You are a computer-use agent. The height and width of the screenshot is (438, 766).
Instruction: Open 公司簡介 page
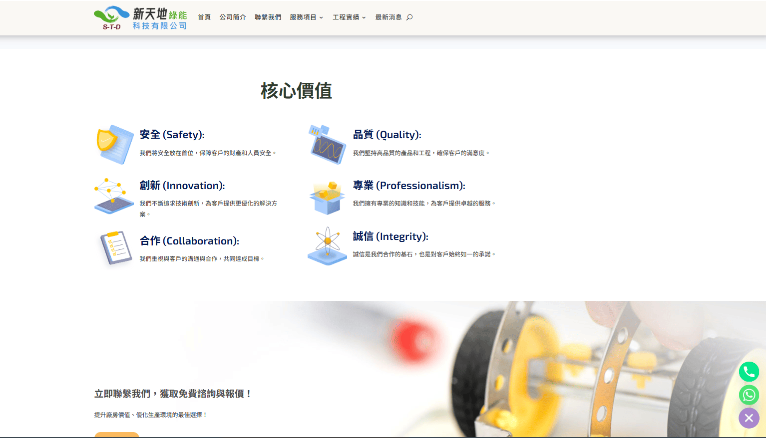coord(233,17)
